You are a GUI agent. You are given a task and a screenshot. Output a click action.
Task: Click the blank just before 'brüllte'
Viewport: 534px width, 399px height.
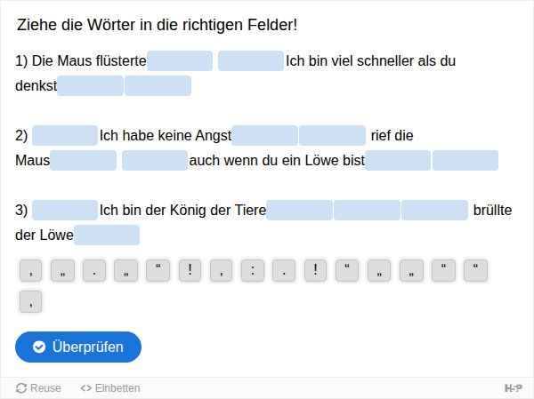pyautogui.click(x=434, y=210)
